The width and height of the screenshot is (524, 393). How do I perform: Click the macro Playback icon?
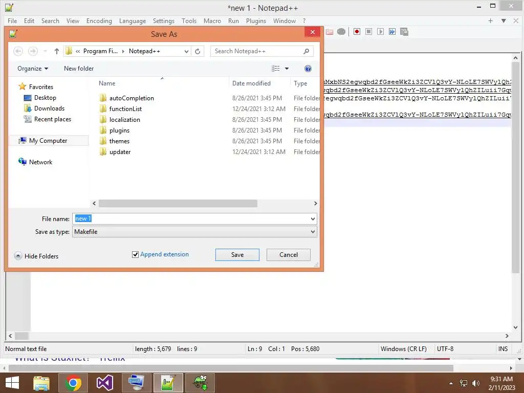[380, 32]
